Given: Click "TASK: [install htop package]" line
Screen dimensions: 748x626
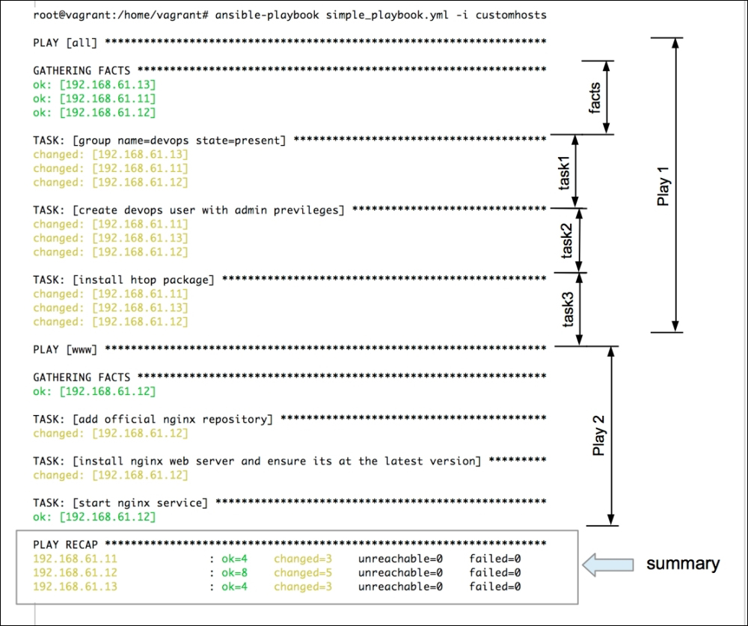Looking at the screenshot, I should click(x=123, y=280).
